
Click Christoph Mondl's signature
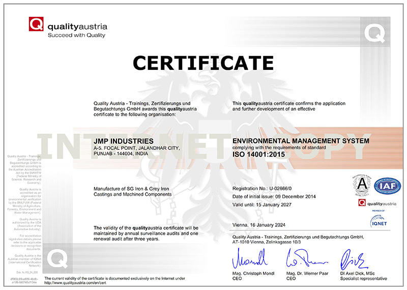click(250, 259)
